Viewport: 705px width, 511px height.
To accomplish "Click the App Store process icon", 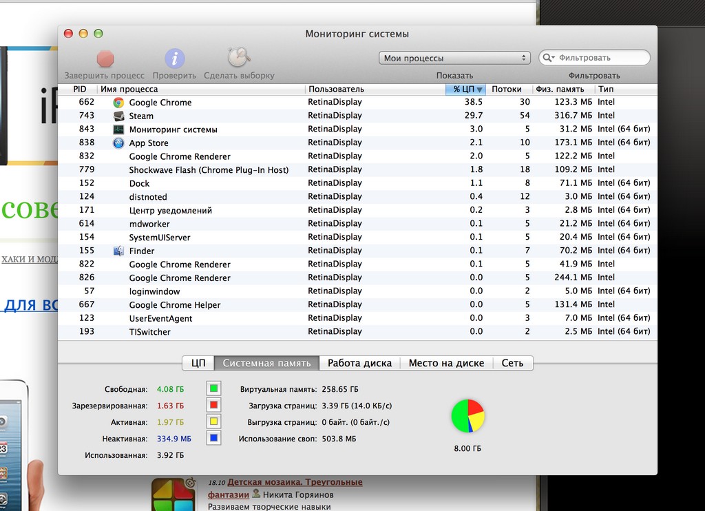I will [x=118, y=143].
